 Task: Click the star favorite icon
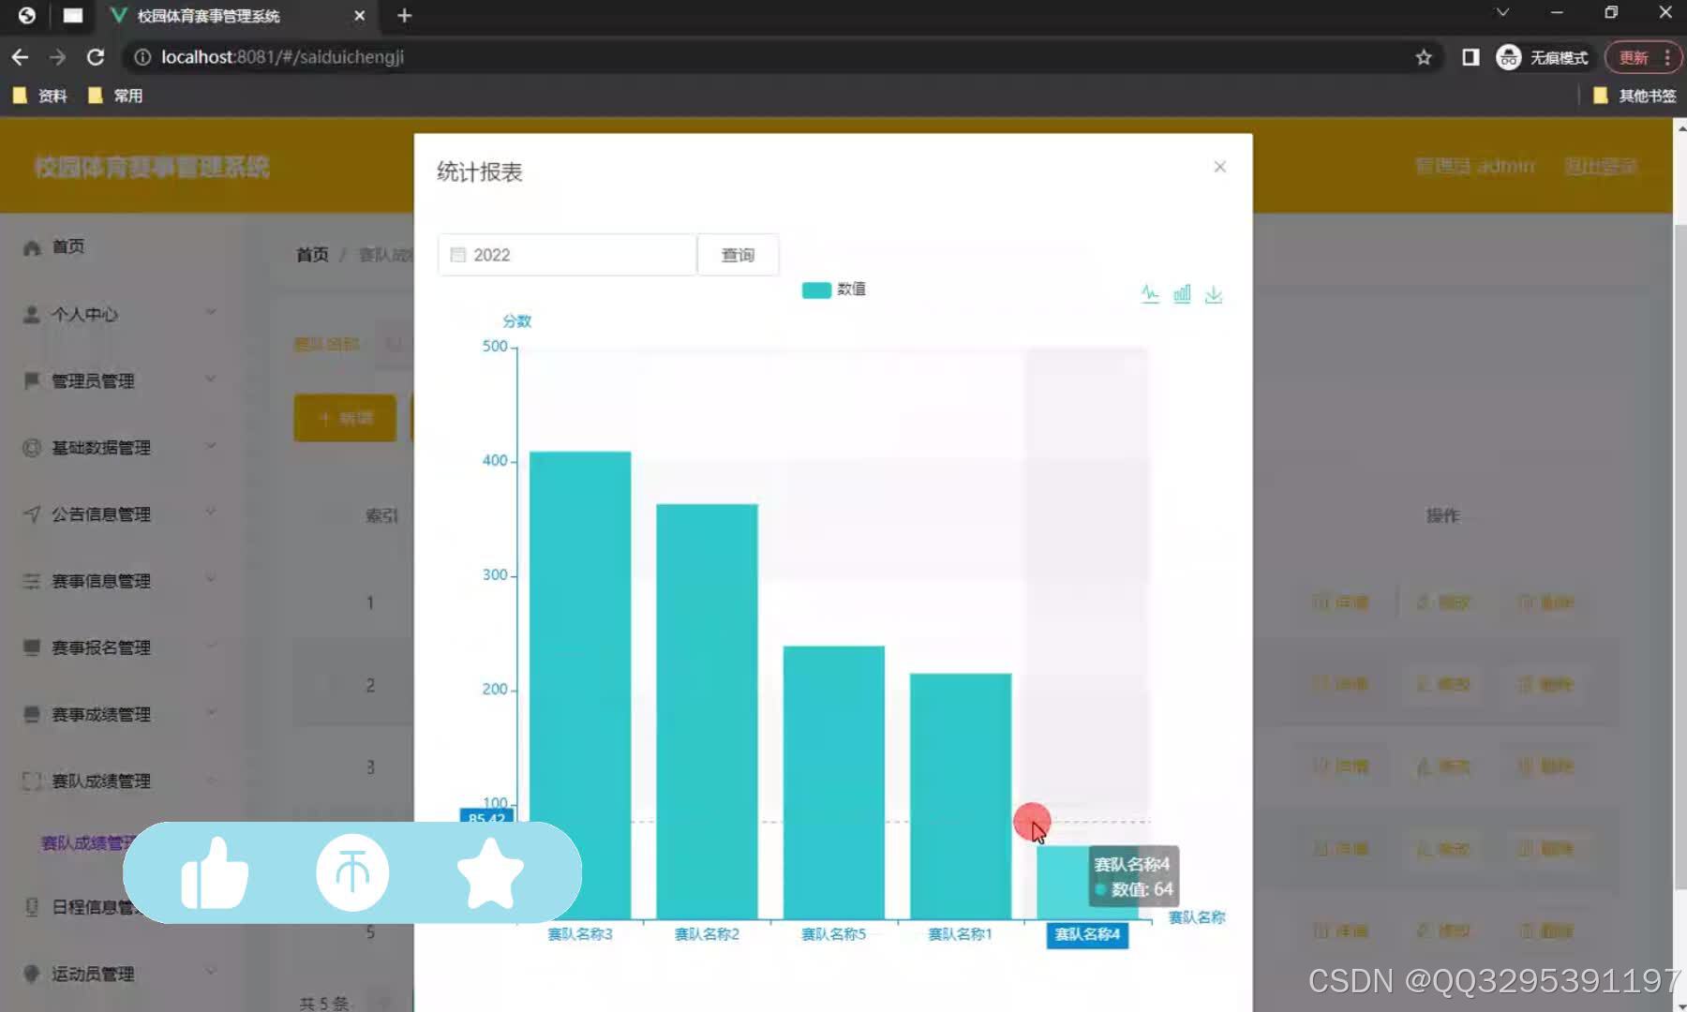[490, 872]
